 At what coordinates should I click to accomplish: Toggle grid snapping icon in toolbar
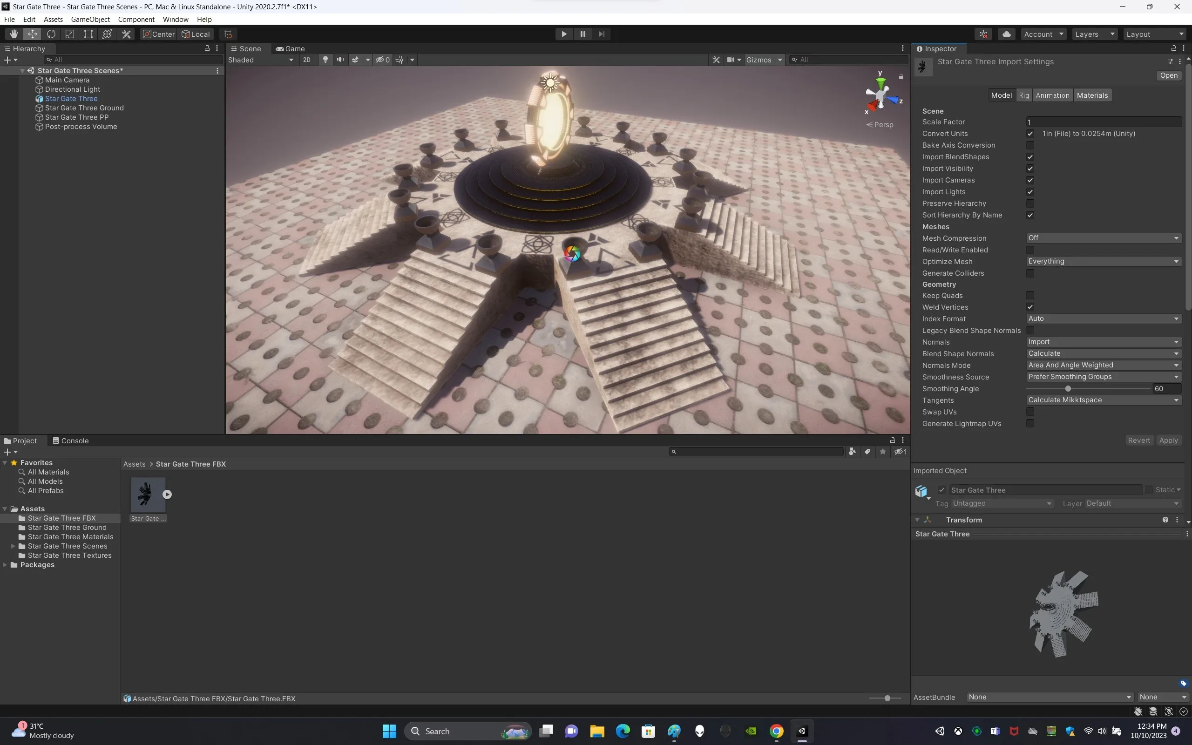pyautogui.click(x=228, y=34)
